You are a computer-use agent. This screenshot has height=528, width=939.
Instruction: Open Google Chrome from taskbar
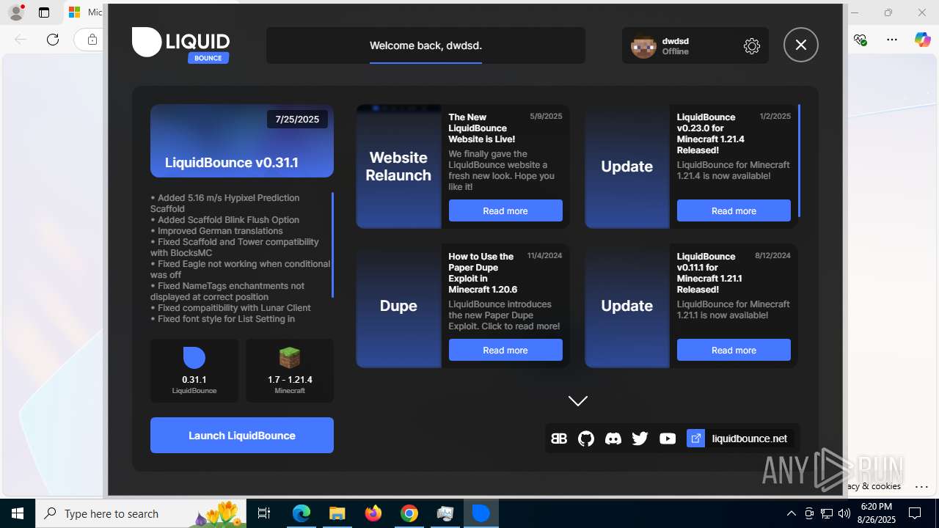point(409,513)
